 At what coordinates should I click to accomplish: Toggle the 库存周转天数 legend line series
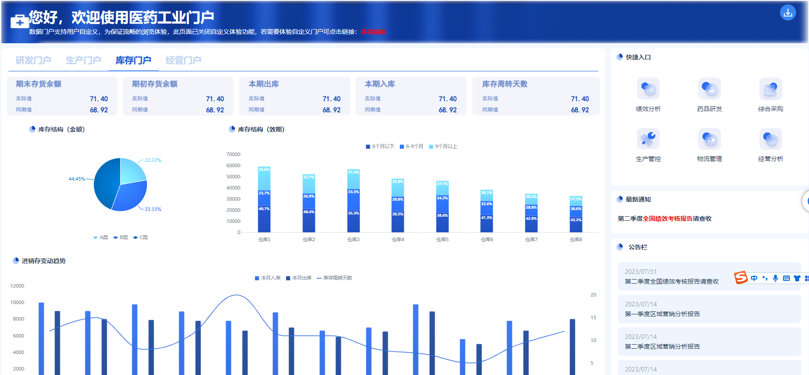[x=335, y=278]
